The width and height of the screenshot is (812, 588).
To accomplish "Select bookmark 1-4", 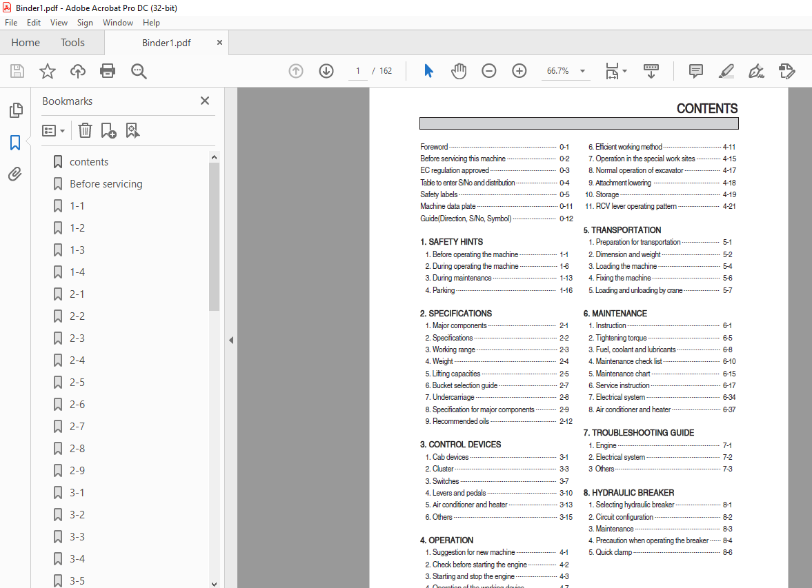I will point(77,272).
